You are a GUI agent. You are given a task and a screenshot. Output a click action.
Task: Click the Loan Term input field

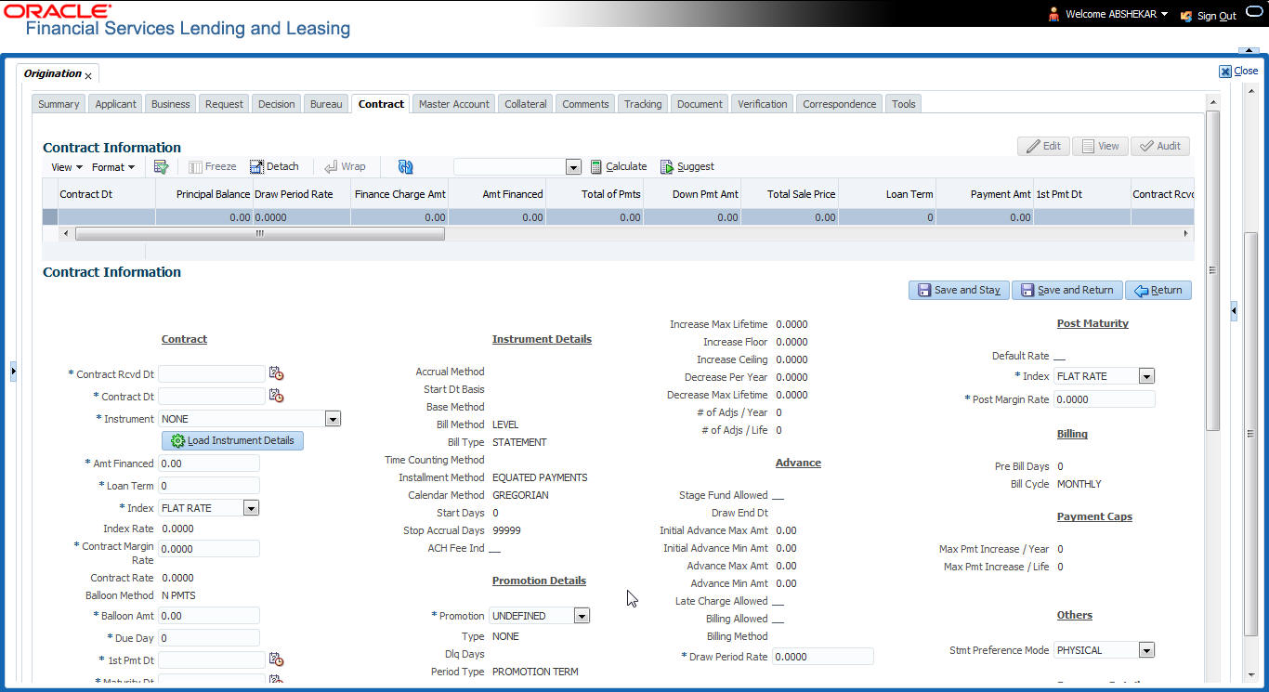click(209, 486)
